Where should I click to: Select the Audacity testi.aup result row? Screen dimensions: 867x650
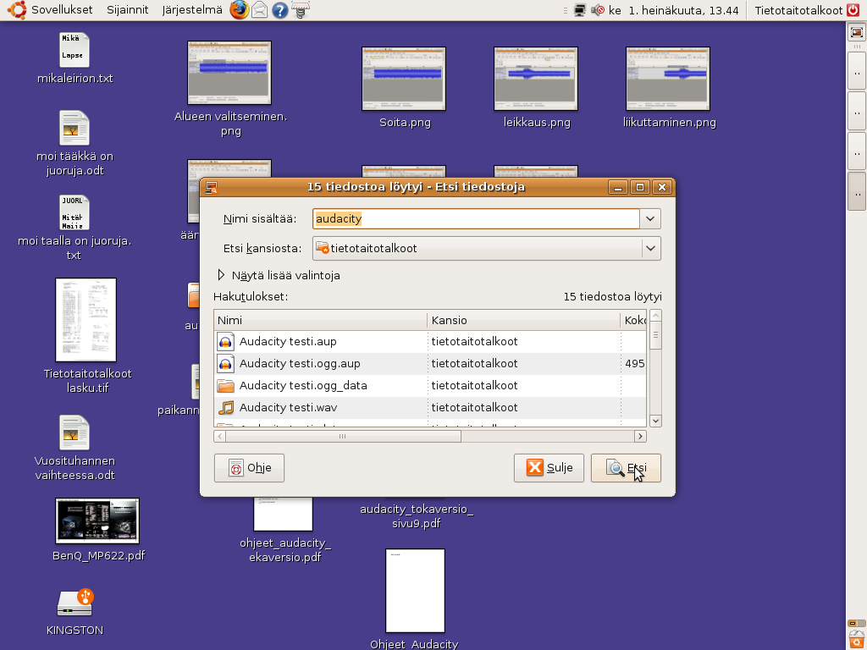[430, 342]
